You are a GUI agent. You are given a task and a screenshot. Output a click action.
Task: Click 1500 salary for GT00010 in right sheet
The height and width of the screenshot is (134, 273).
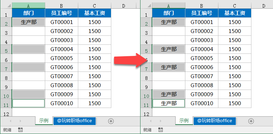[x=235, y=103]
